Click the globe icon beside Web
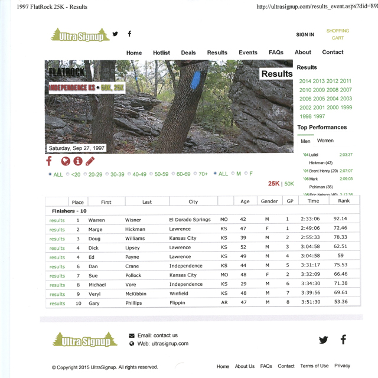 (x=132, y=344)
